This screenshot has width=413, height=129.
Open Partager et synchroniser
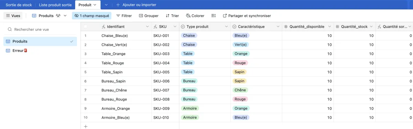247,16
